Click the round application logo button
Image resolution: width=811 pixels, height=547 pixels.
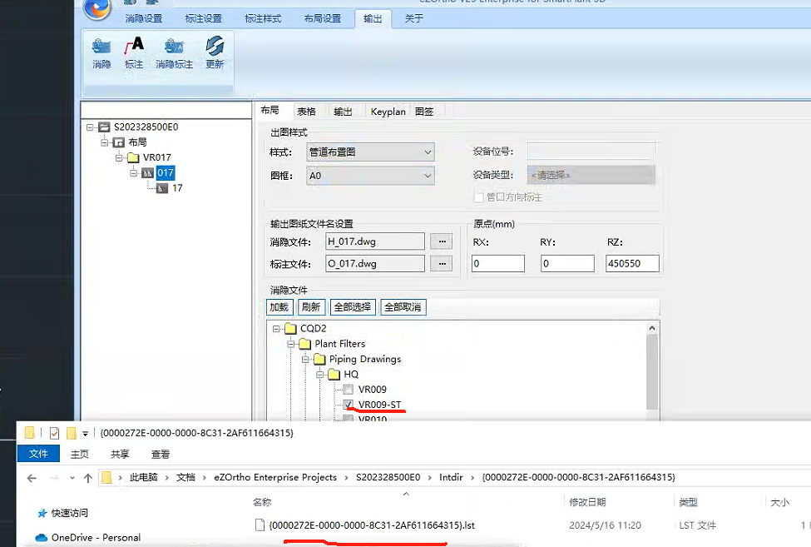coord(97,7)
